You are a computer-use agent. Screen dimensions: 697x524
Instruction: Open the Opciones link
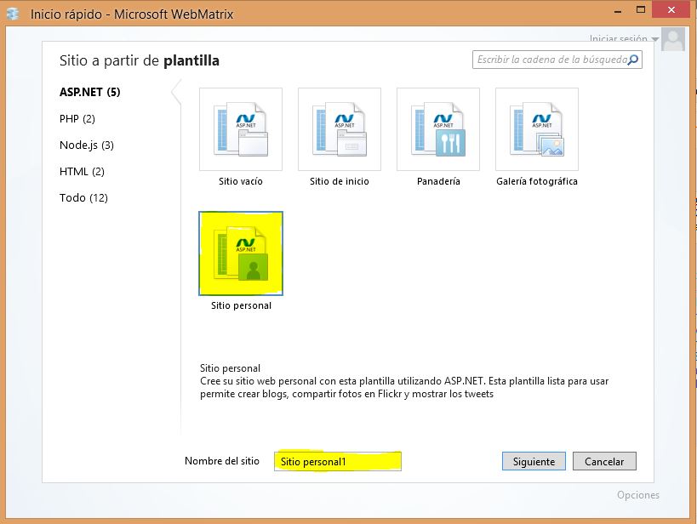[638, 495]
